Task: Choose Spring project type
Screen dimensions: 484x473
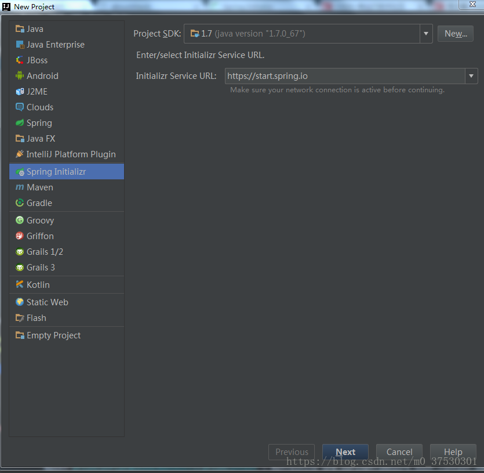Action: tap(67, 123)
